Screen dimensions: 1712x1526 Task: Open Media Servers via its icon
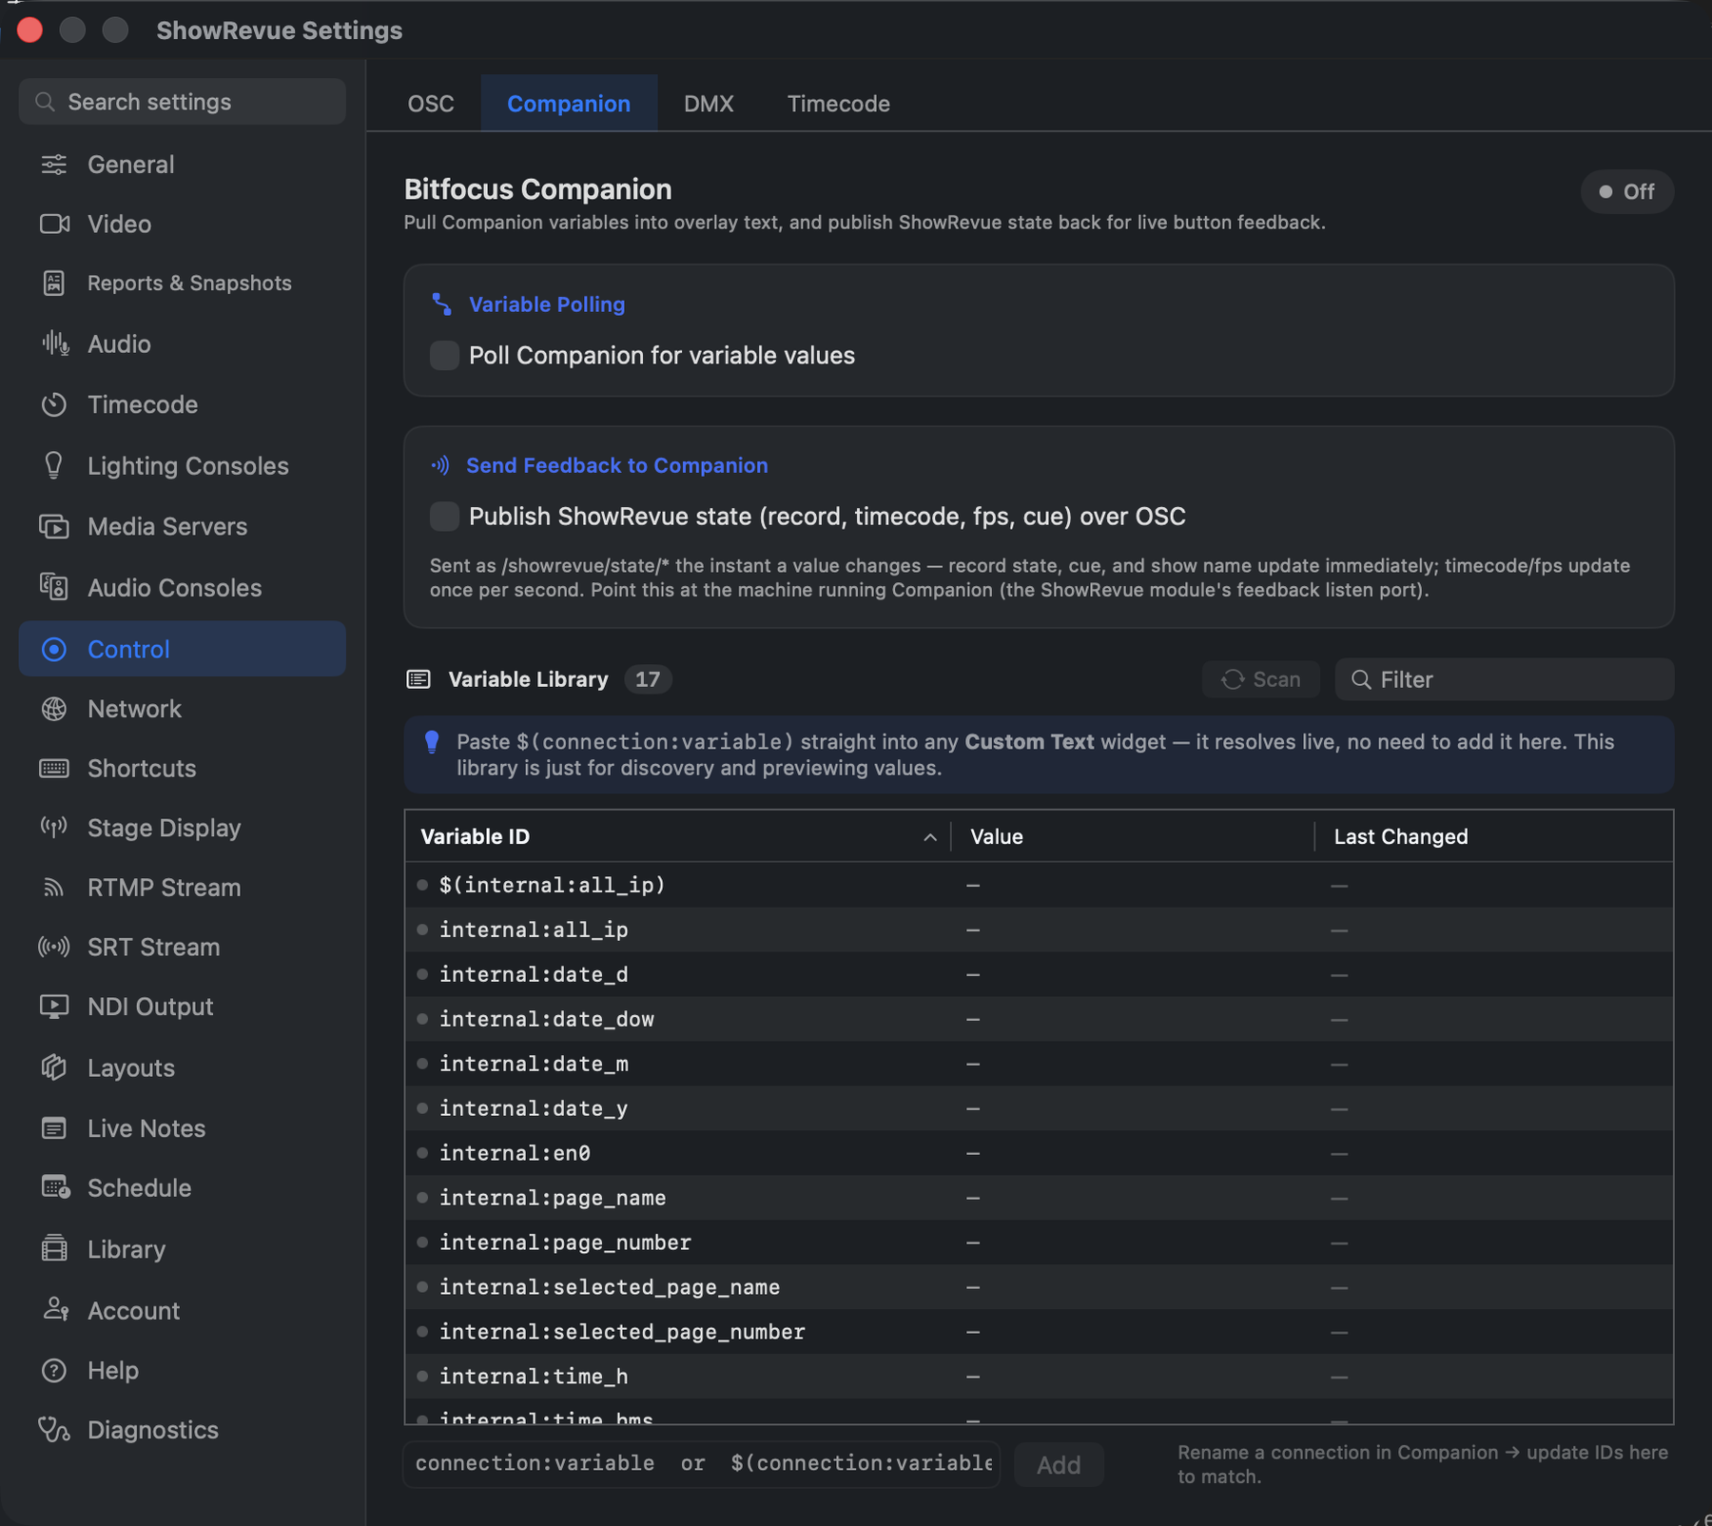[54, 526]
